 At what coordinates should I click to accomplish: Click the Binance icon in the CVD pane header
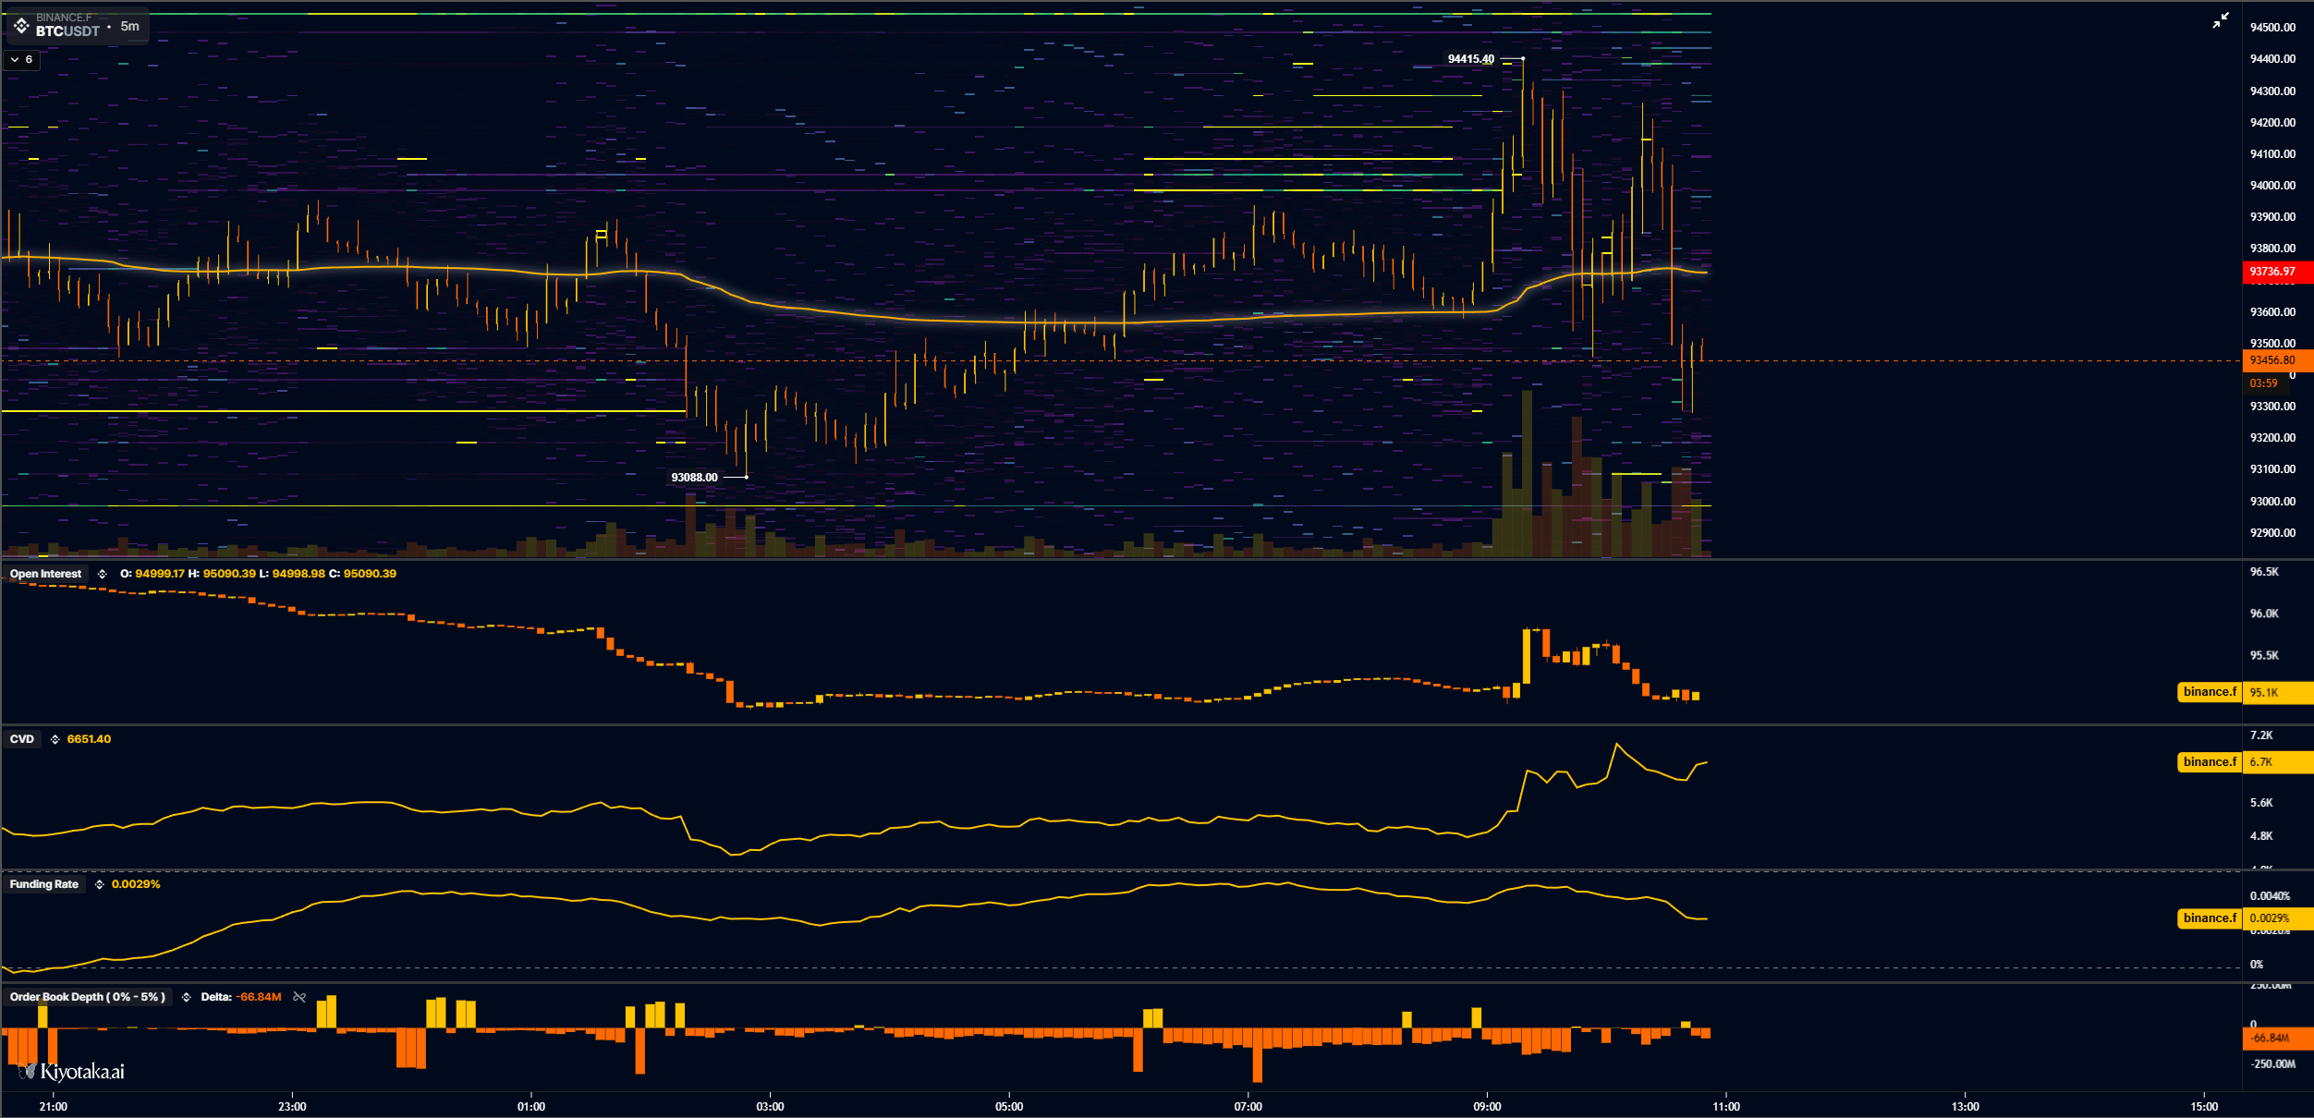[x=54, y=738]
